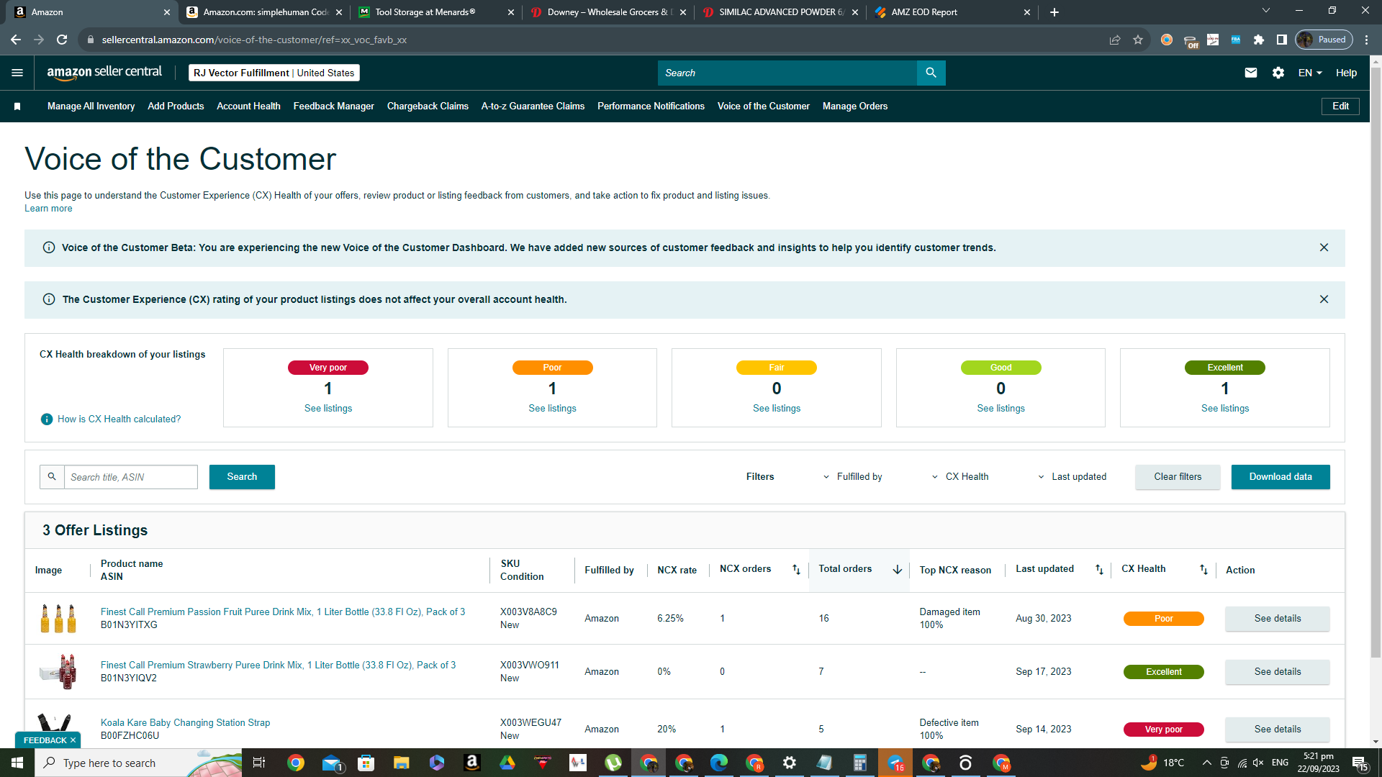
Task: Open the EN language dropdown
Action: pyautogui.click(x=1310, y=73)
